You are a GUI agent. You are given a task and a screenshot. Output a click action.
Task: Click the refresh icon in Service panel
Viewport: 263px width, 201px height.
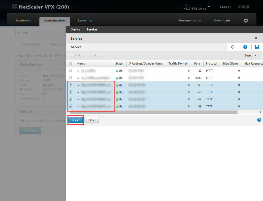[x=233, y=47]
